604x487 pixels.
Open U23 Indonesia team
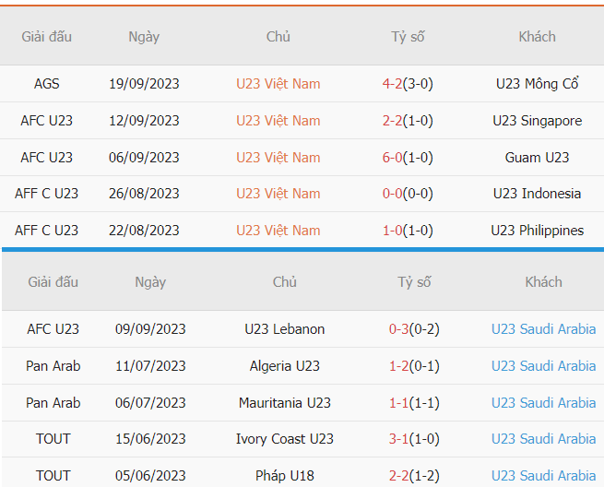tap(537, 194)
